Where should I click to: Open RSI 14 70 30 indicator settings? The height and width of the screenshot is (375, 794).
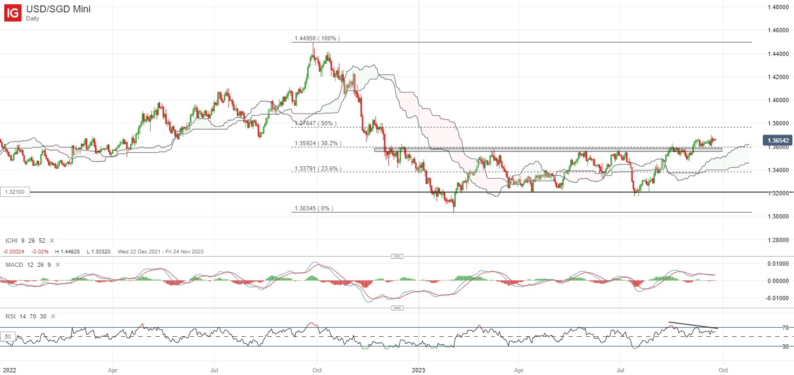pos(25,316)
